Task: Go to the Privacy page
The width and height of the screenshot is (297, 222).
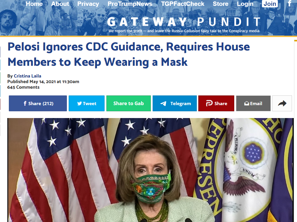Action: pos(88,4)
